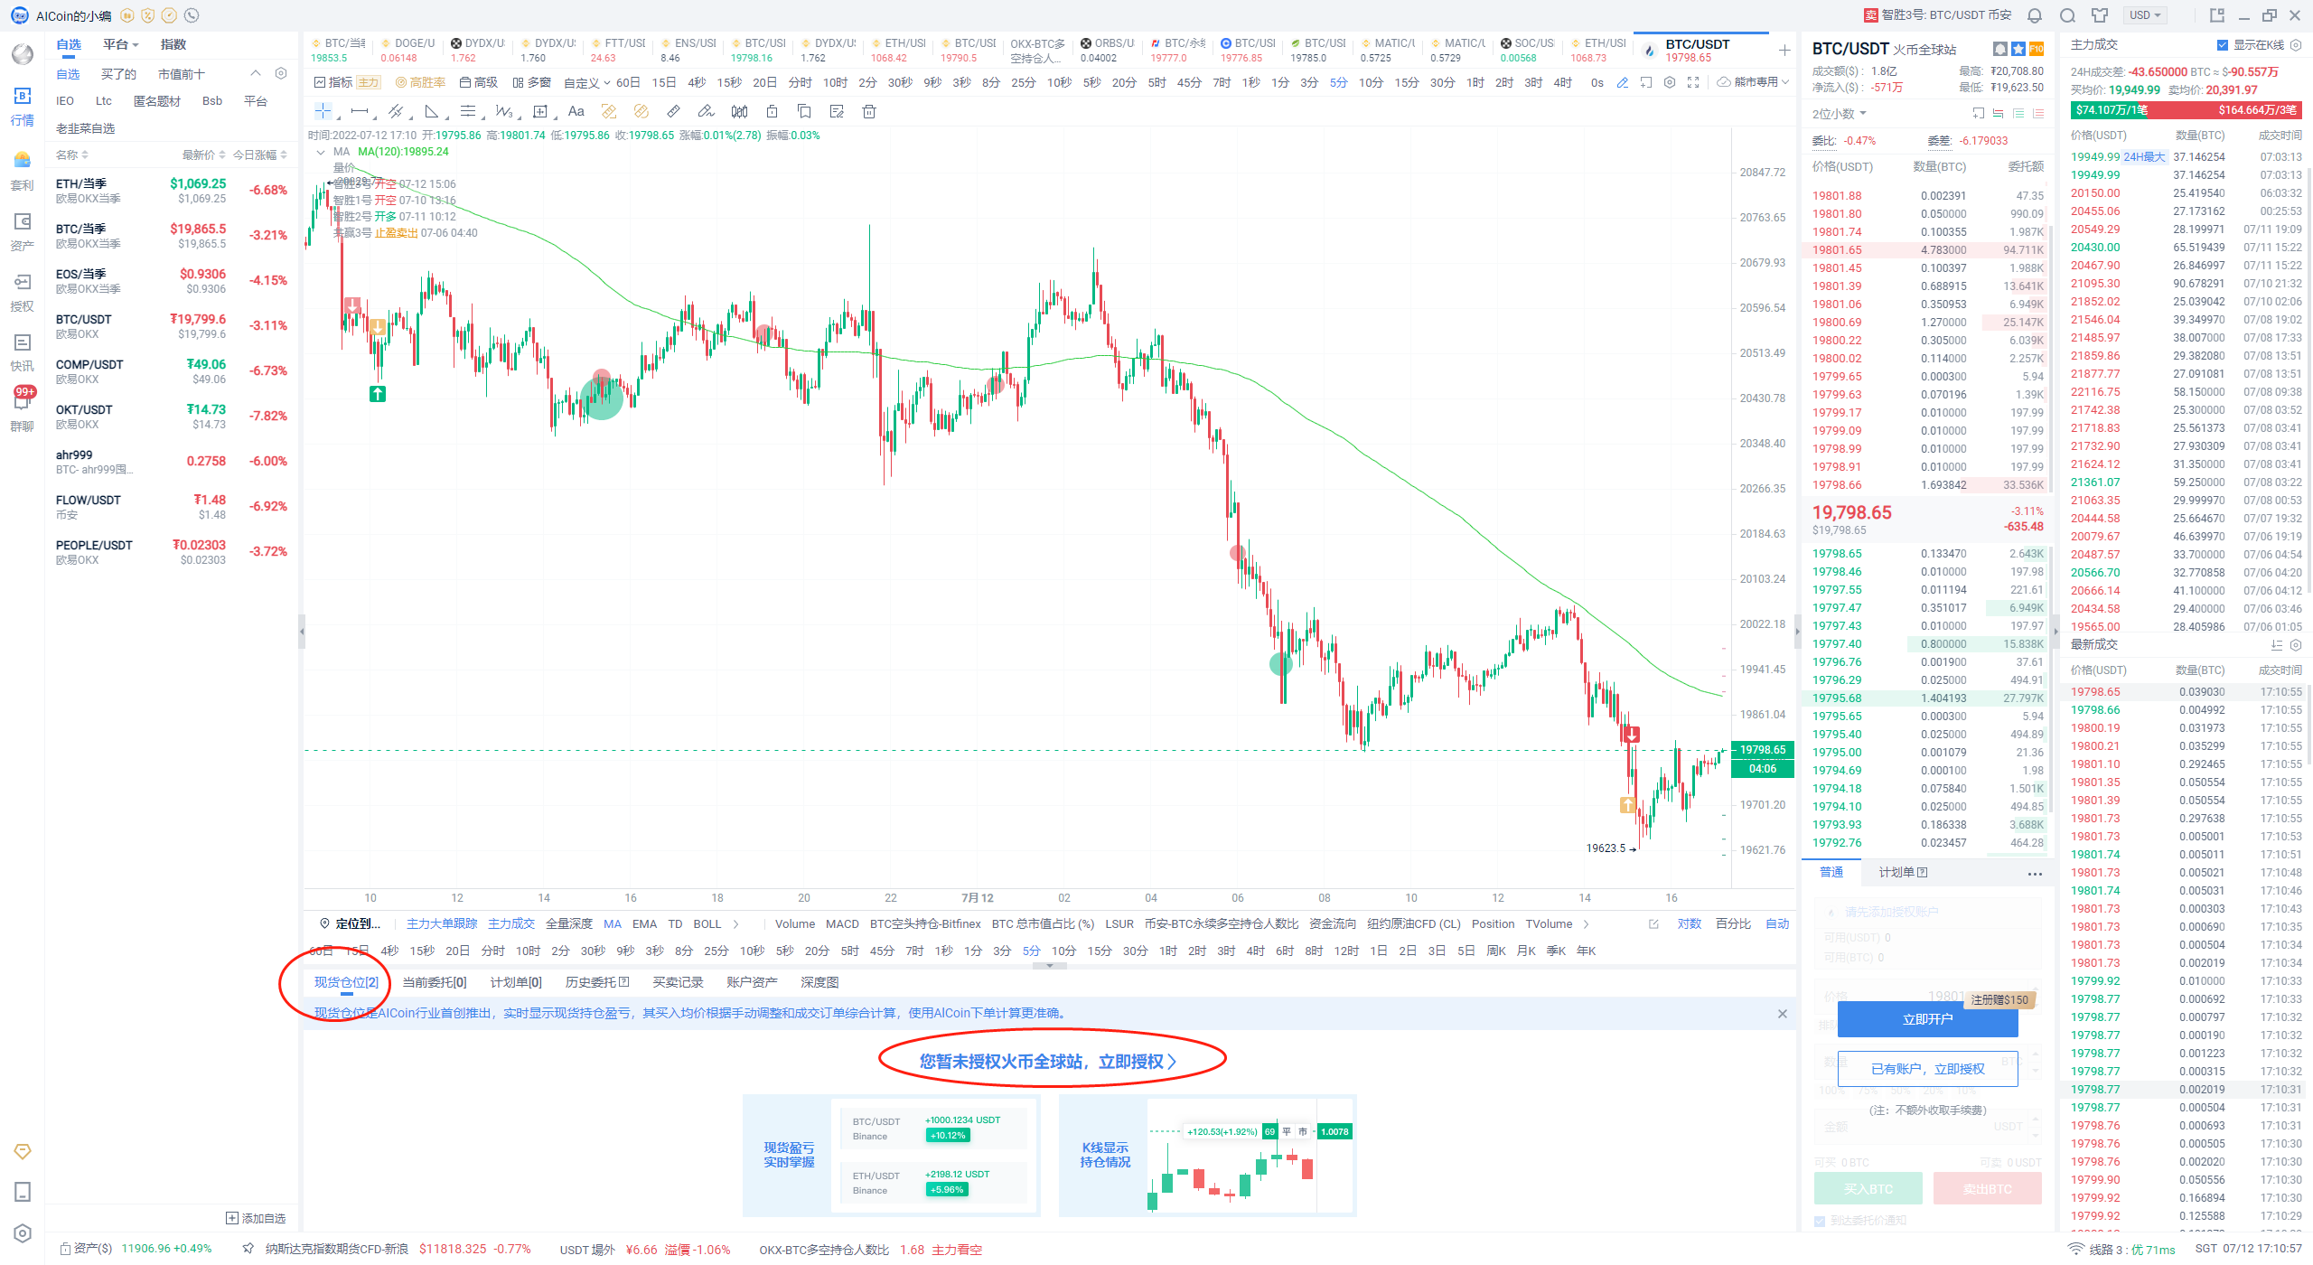Open the 熊市专用 template dropdown
This screenshot has height=1265, width=2313.
[1754, 82]
